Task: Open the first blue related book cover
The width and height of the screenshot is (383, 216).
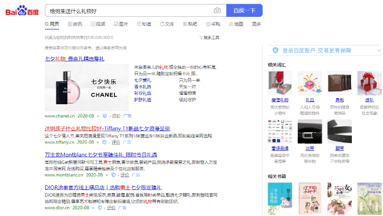Action: [280, 199]
